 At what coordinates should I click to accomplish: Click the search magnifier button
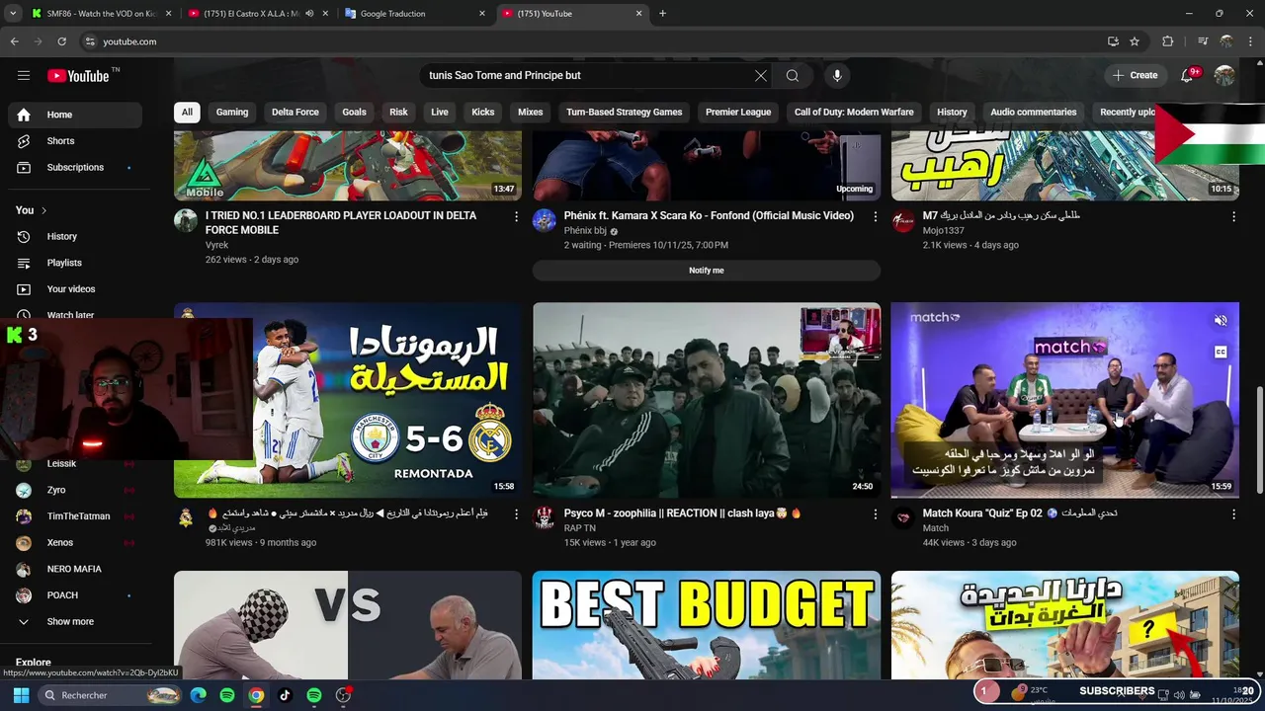coord(793,75)
